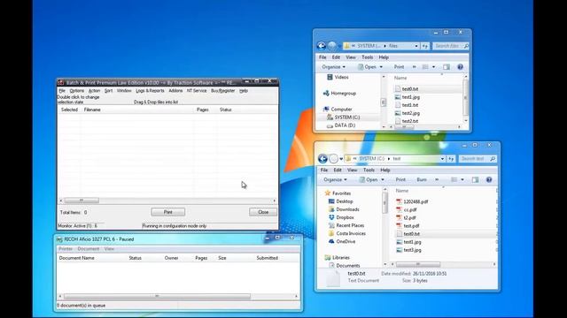Click the Print button in Batch & Print
This screenshot has width=567, height=318.
pyautogui.click(x=168, y=212)
